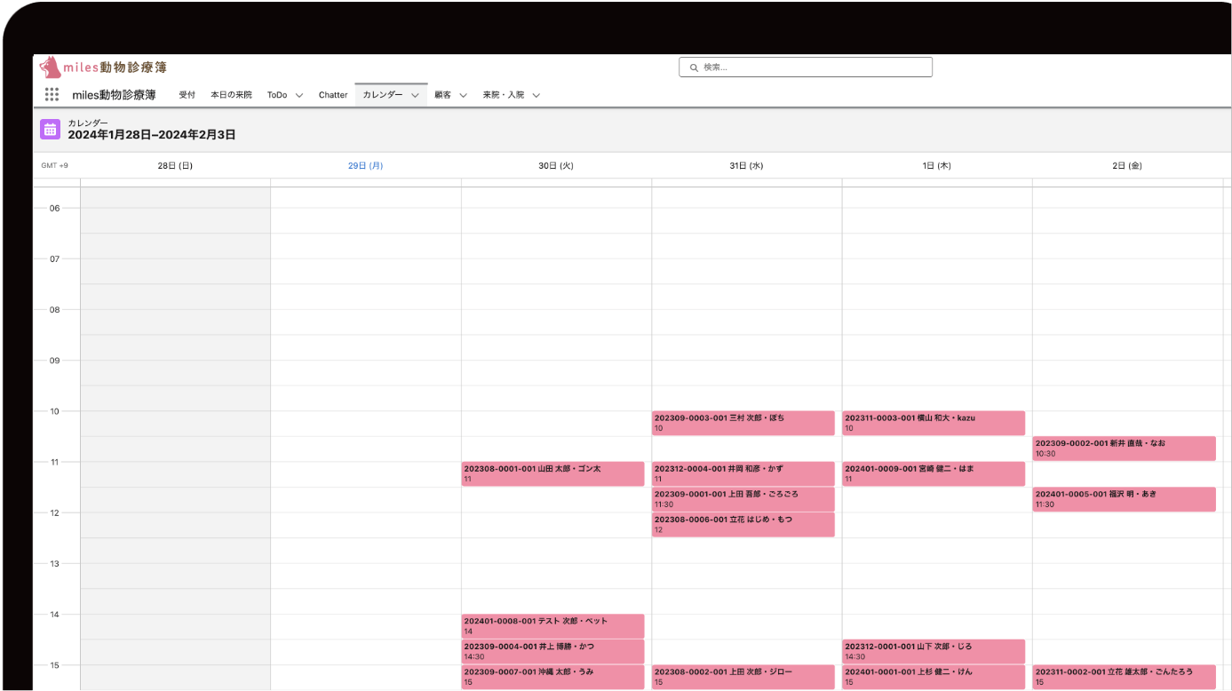Open the Chatter tab
Screen dimensions: 1232x691
(x=333, y=95)
